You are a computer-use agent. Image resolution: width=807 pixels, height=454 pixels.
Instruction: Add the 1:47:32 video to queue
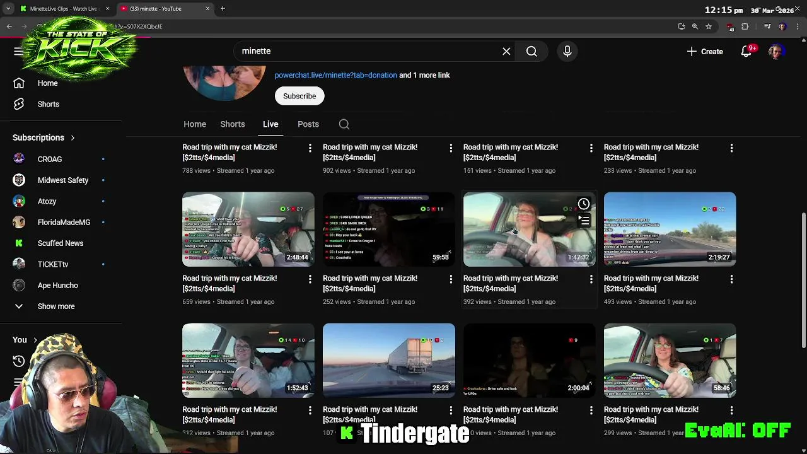(584, 221)
